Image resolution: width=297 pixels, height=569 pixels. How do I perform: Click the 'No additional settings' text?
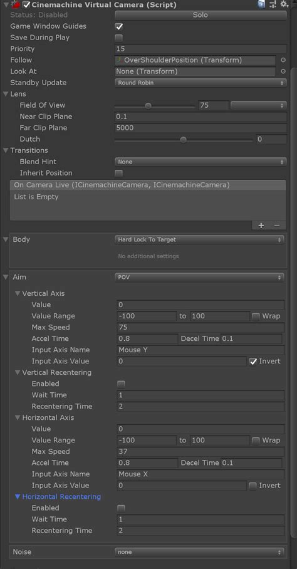[148, 256]
